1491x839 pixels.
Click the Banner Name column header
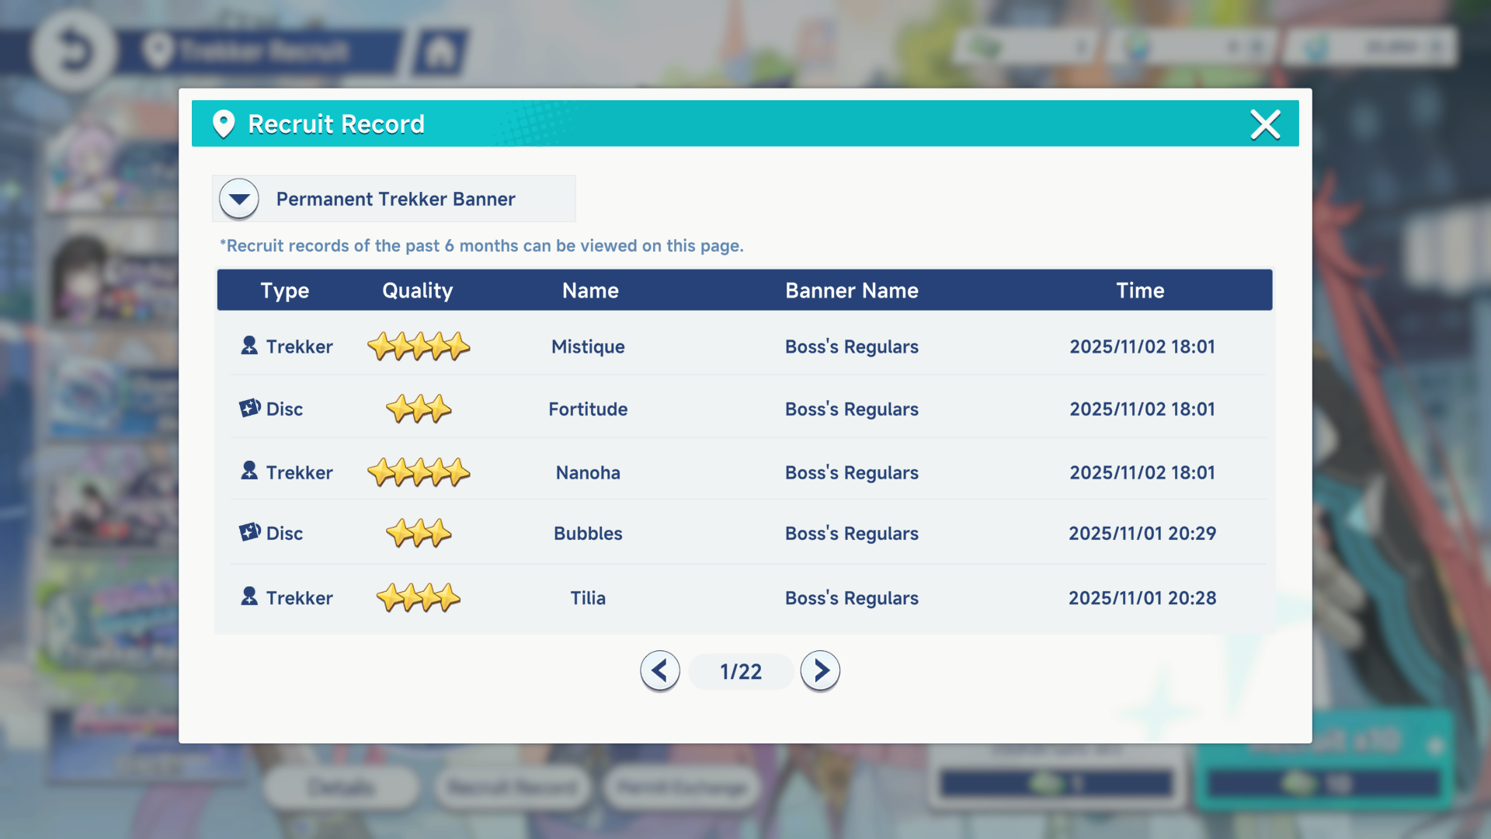[x=851, y=291]
